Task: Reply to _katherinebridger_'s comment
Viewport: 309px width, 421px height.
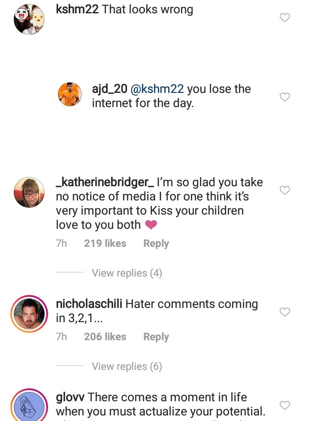Action: click(x=156, y=243)
